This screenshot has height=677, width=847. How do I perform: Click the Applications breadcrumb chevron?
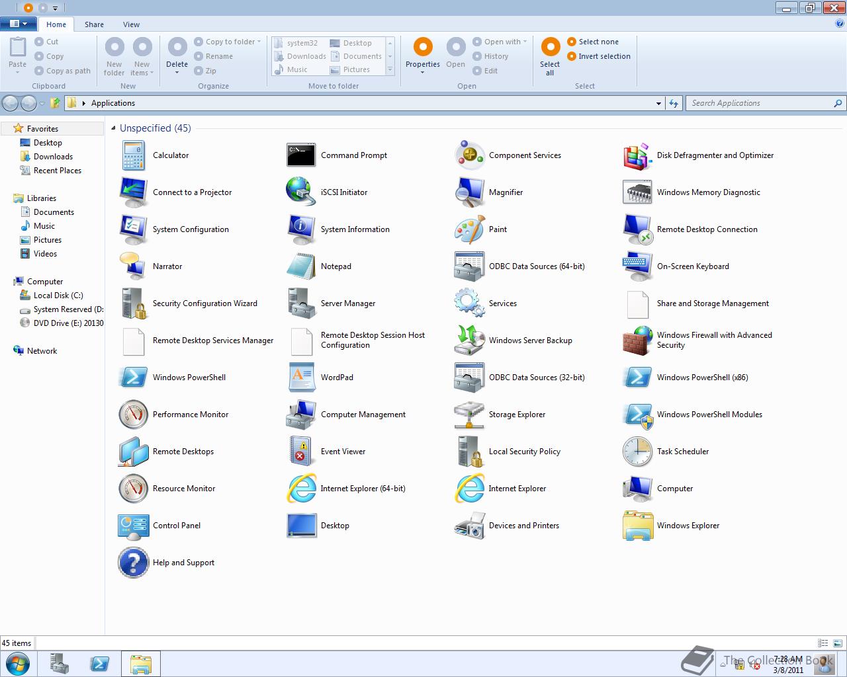click(84, 103)
